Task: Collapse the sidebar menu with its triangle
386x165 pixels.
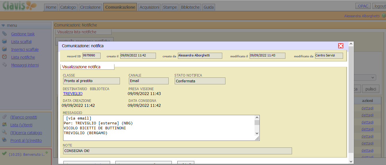Action: pos(3,25)
